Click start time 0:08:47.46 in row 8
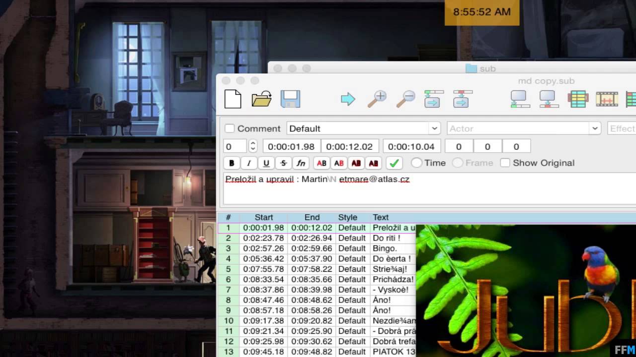This screenshot has height=357, width=636. (263, 300)
